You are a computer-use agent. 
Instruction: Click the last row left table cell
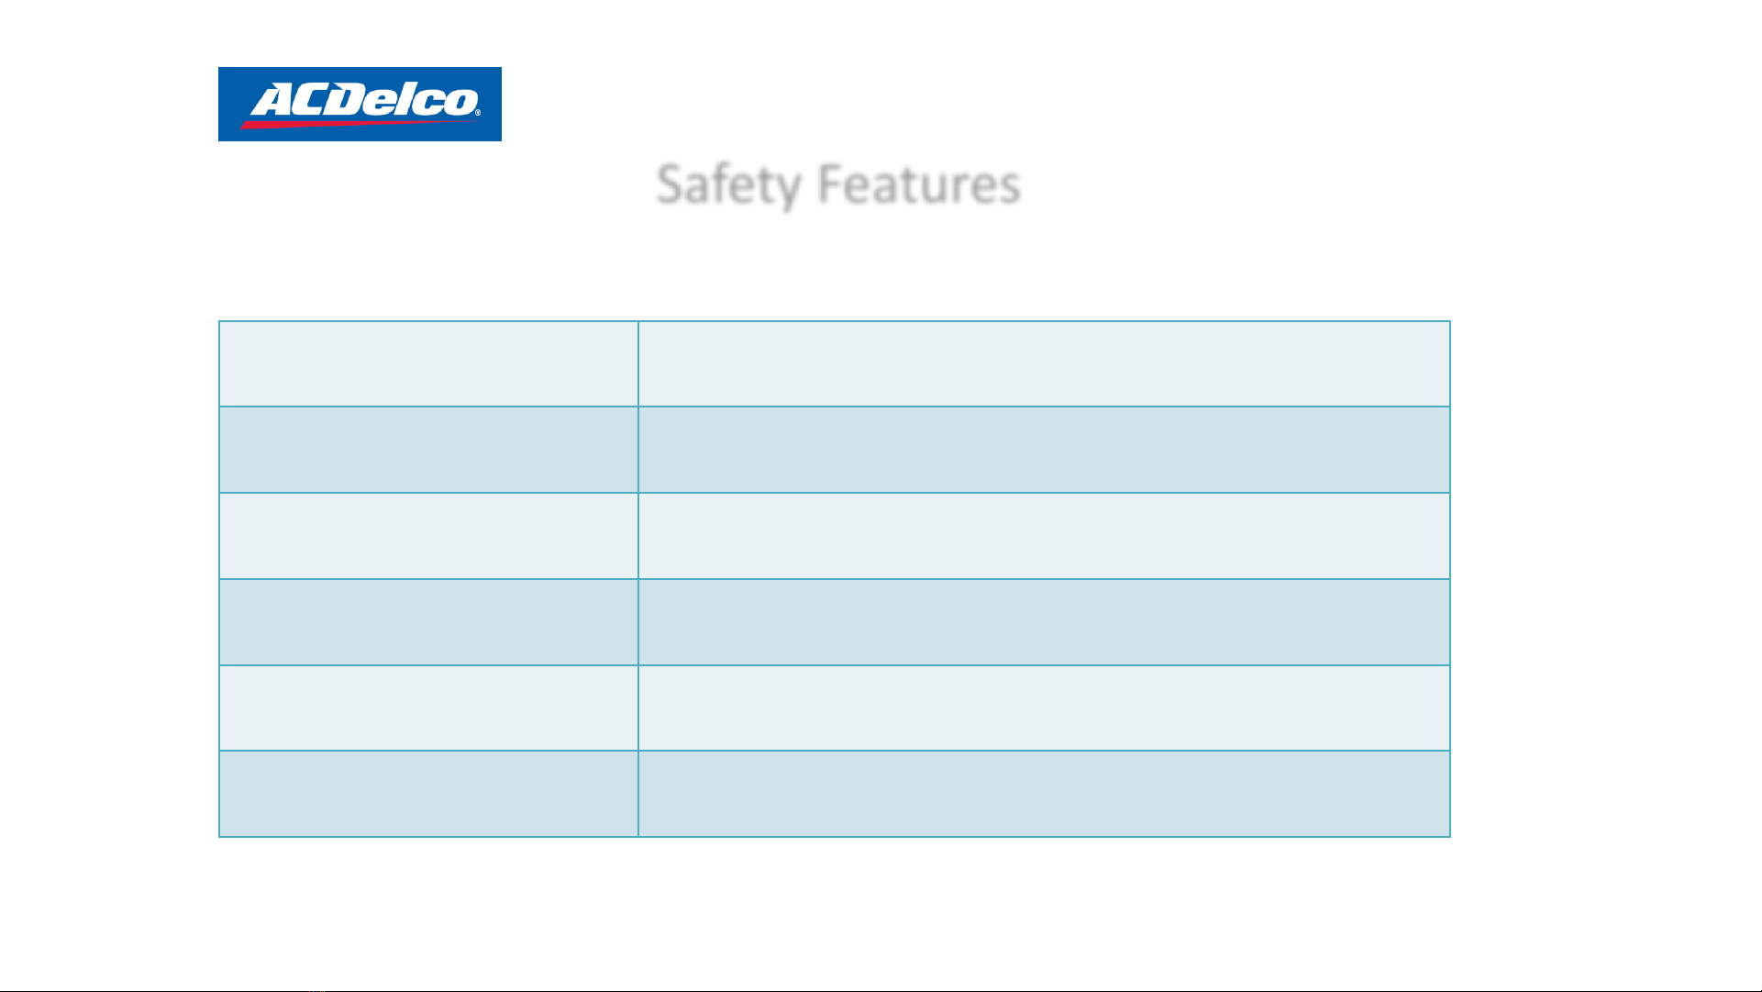click(x=428, y=794)
